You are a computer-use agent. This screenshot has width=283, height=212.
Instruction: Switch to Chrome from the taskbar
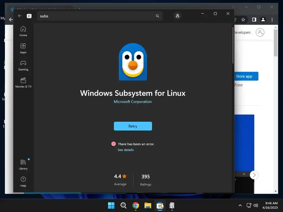click(135, 205)
